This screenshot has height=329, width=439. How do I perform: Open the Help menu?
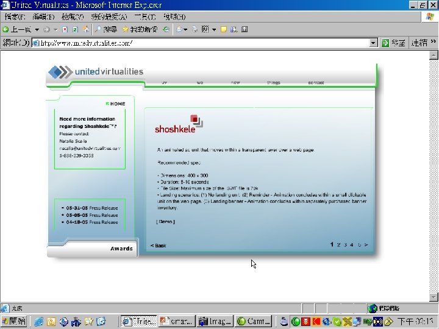pyautogui.click(x=174, y=17)
